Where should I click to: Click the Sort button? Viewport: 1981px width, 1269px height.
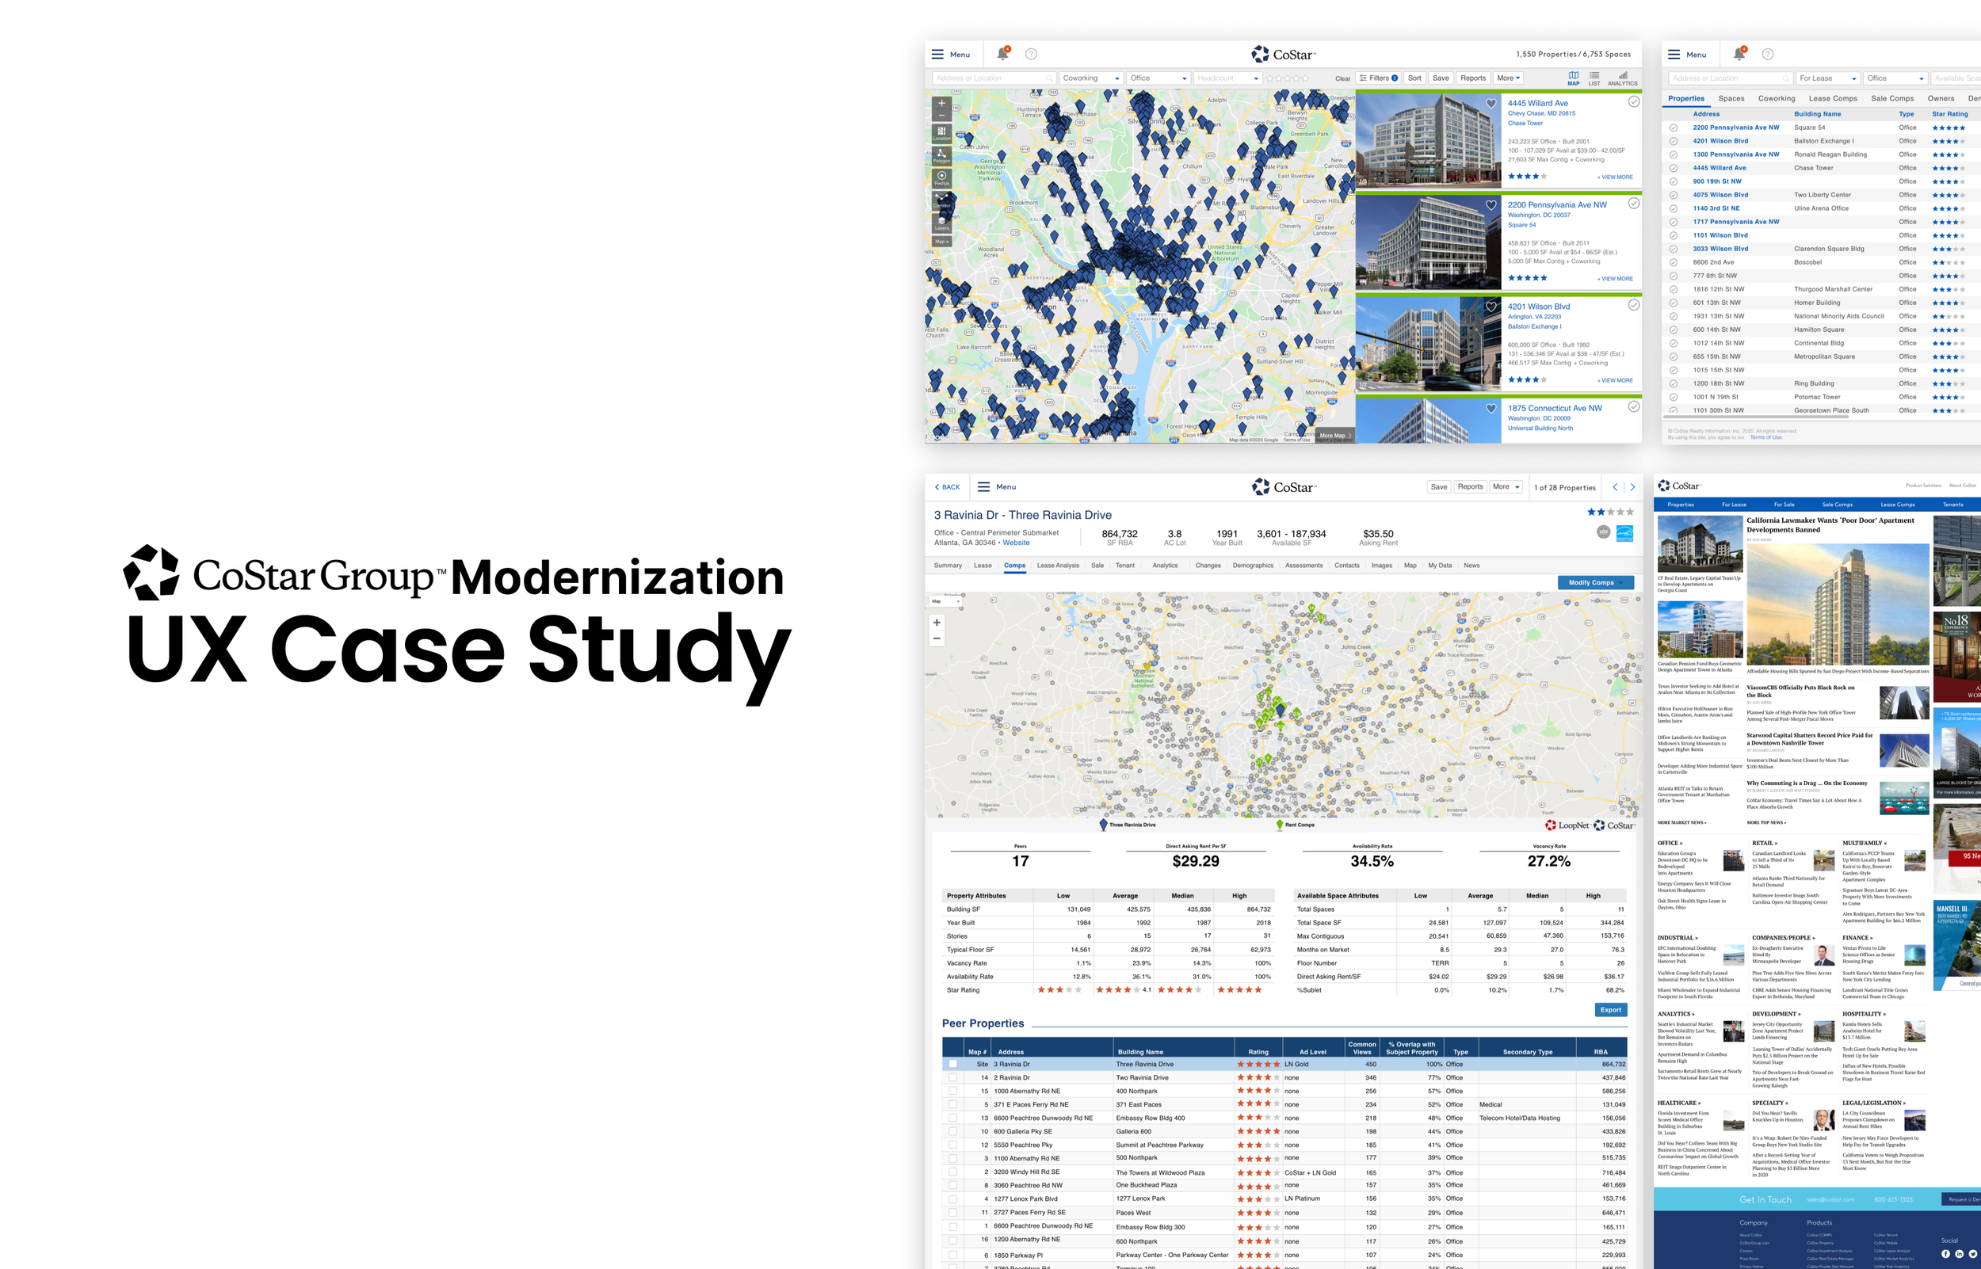click(x=1414, y=78)
